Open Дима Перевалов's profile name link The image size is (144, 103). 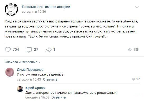click(x=30, y=70)
